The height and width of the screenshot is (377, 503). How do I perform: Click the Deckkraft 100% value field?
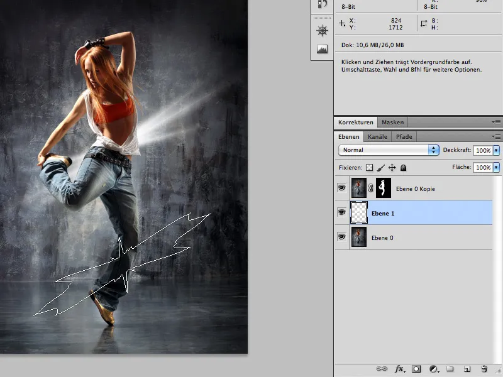click(483, 150)
